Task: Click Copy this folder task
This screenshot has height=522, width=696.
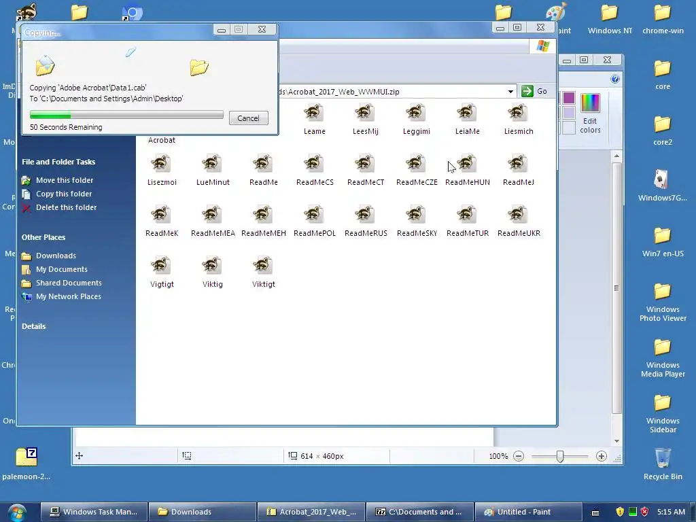Action: tap(64, 194)
